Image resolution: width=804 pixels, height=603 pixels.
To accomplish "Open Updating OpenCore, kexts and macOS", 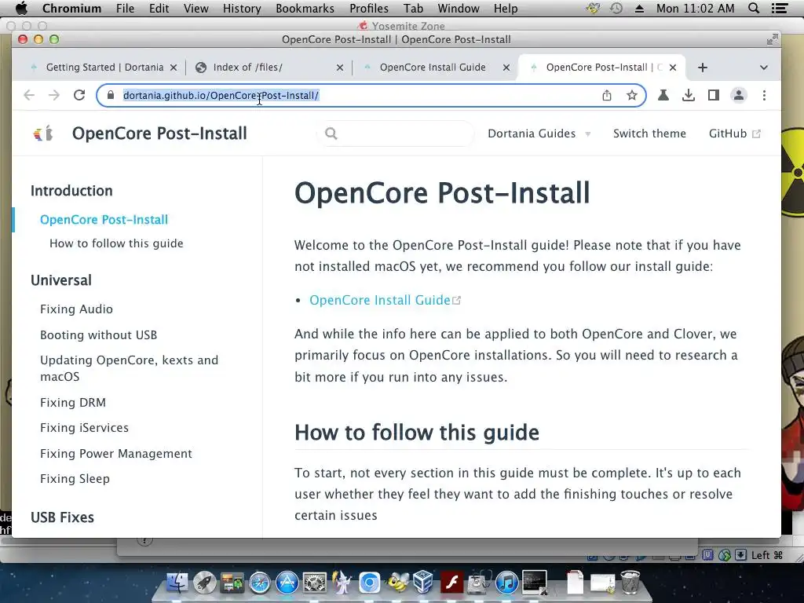I will 130,368.
